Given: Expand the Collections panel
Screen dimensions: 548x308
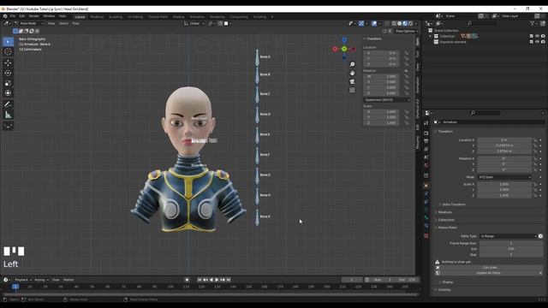Looking at the screenshot, I should (x=445, y=220).
